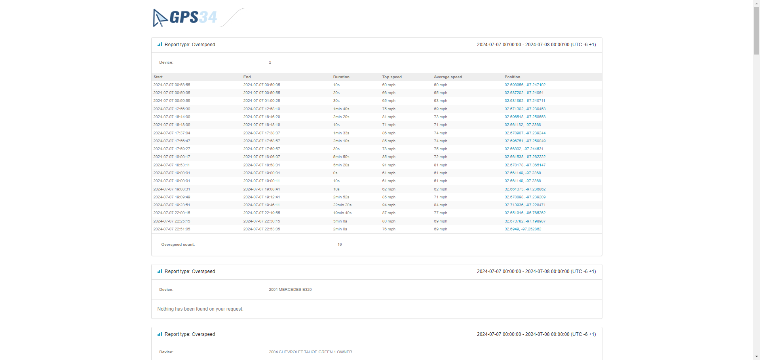Open position link 32.670178, -97.365147
Screen dimensions: 760x360
tap(525, 165)
